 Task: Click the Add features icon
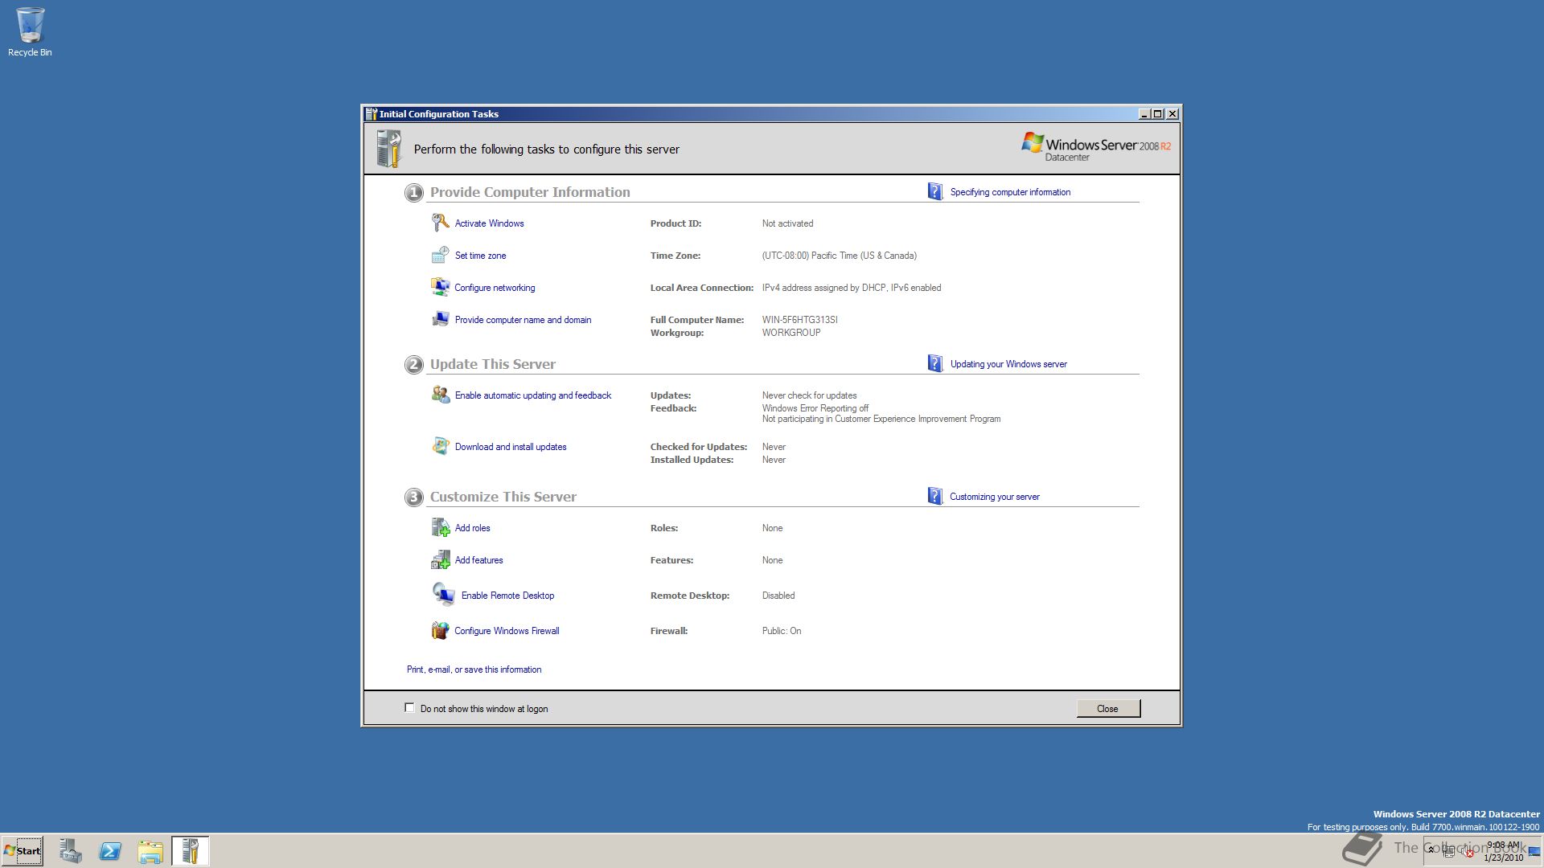440,559
